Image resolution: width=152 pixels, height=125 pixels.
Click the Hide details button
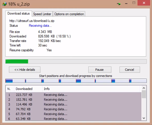point(25,70)
